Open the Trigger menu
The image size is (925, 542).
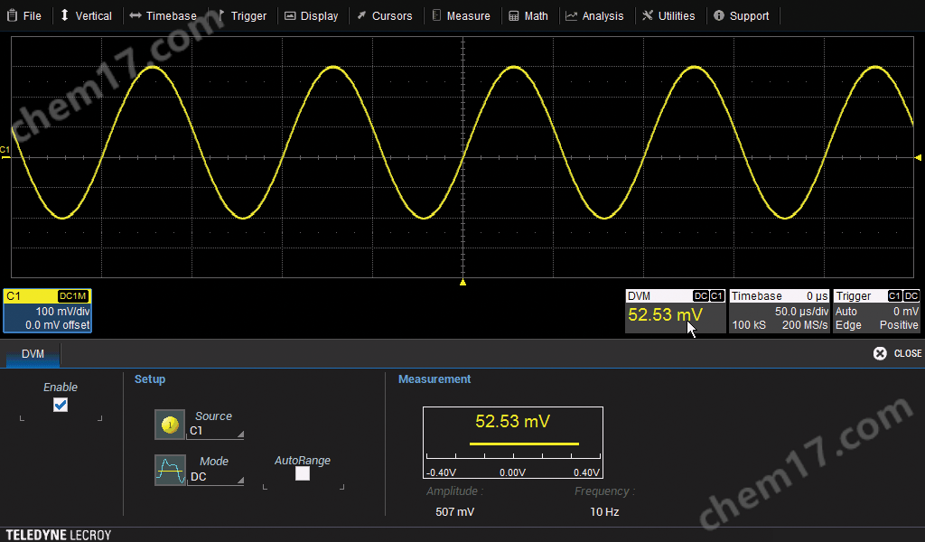point(242,16)
